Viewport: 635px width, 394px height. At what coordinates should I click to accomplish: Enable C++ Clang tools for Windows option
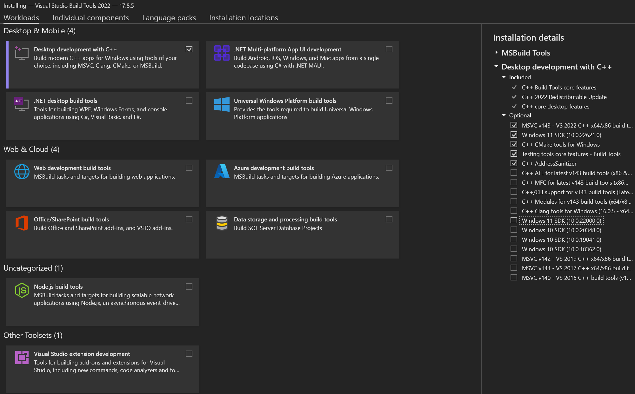pos(514,211)
